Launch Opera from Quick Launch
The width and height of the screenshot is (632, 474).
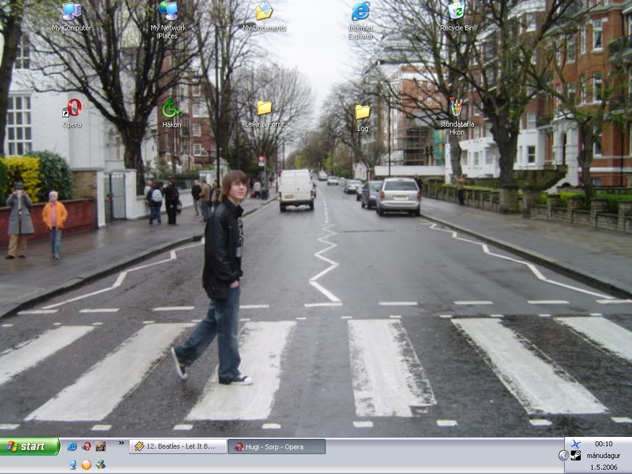click(x=86, y=446)
